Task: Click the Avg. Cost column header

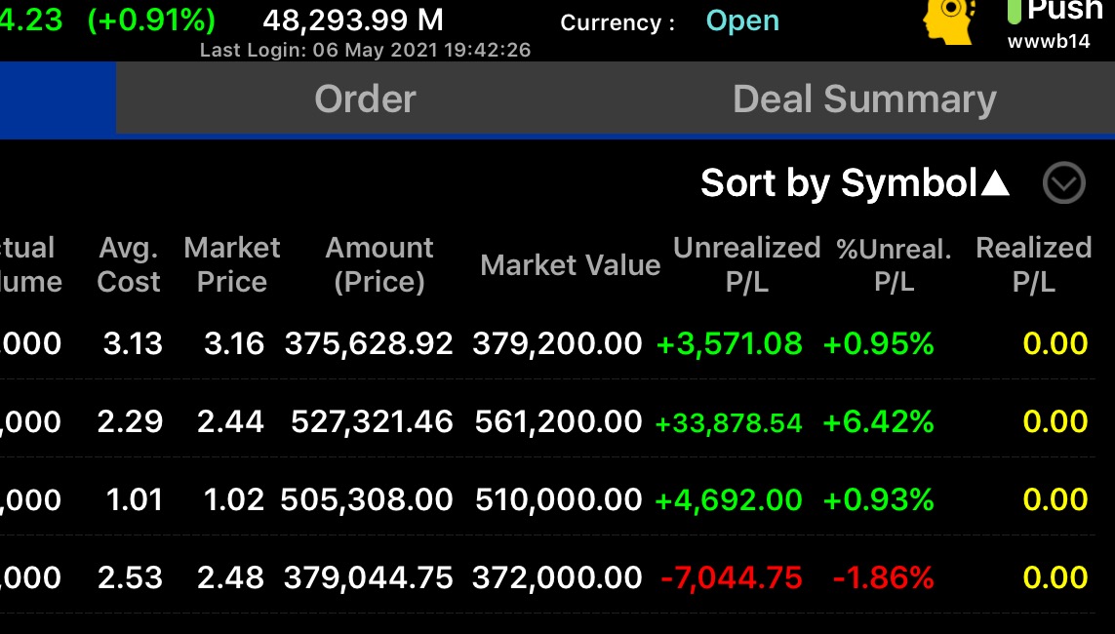Action: point(129,264)
